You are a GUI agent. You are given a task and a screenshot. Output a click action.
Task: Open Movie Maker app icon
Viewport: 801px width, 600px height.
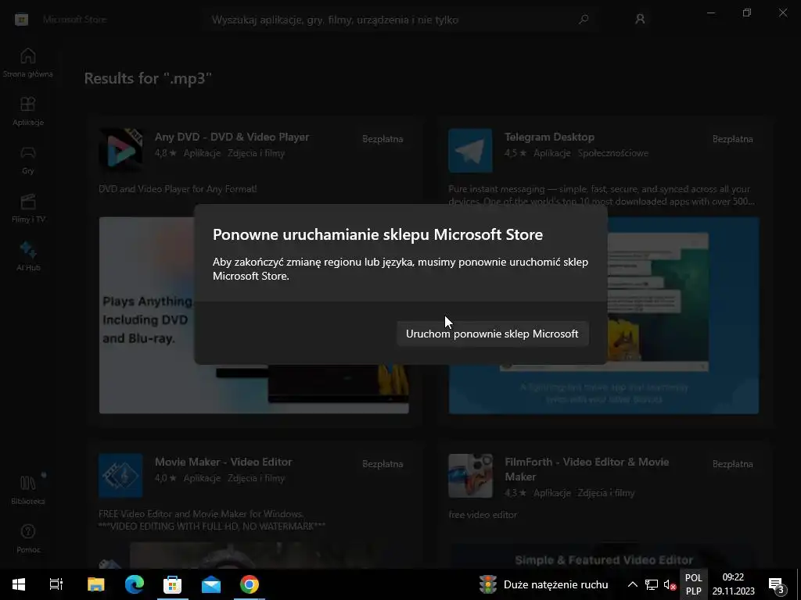pos(120,476)
